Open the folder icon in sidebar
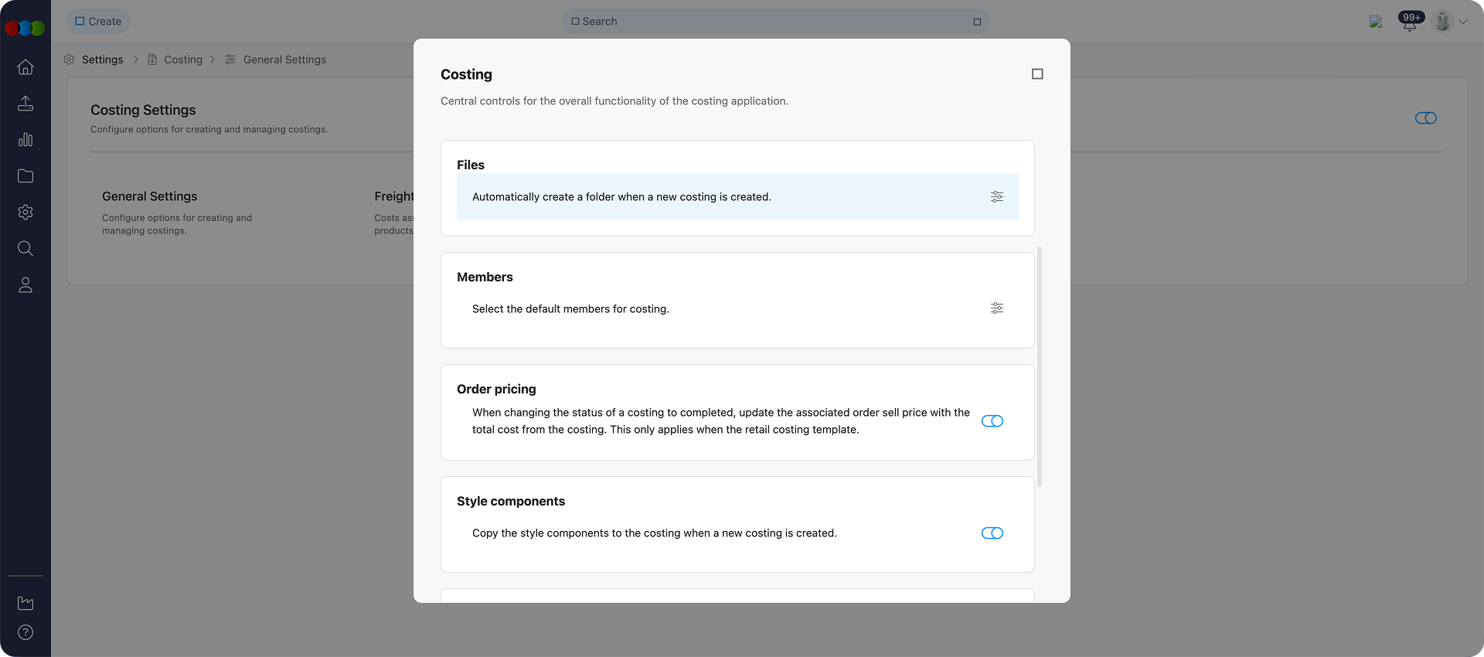The image size is (1484, 657). 26,176
